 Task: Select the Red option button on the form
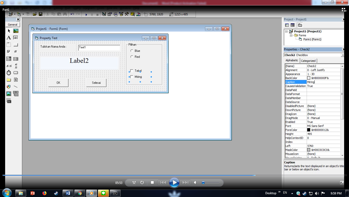(x=132, y=57)
